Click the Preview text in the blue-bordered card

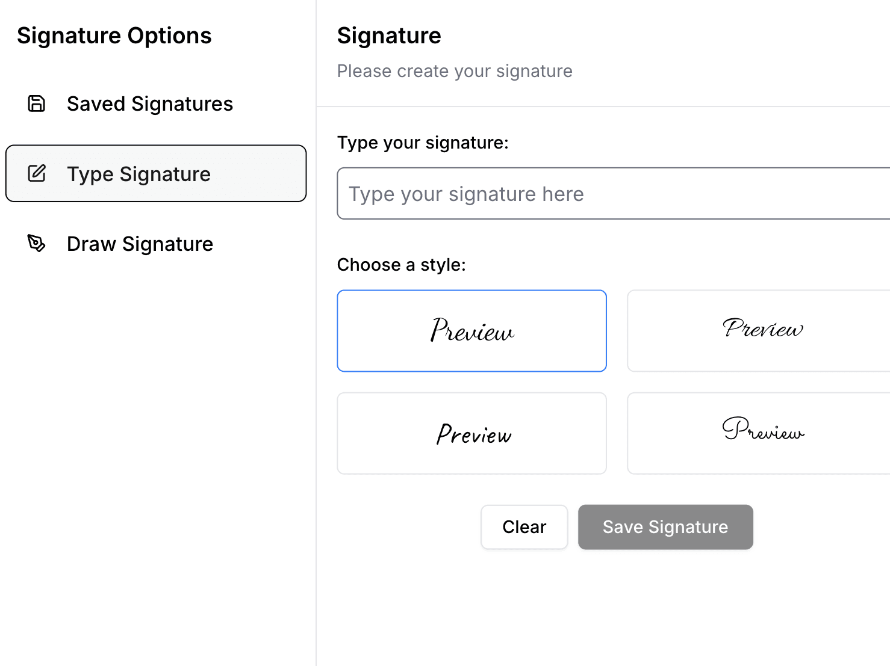[472, 330]
